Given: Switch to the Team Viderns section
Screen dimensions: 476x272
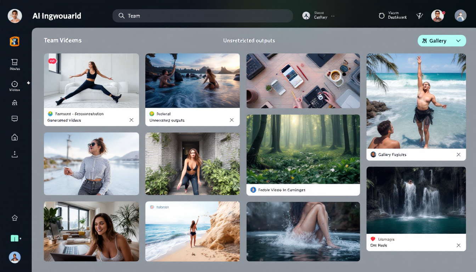Looking at the screenshot, I should pos(62,40).
